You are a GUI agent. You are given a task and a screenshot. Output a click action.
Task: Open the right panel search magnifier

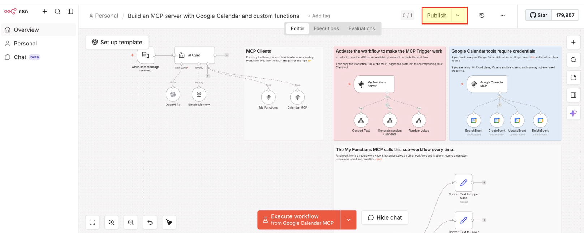(x=573, y=60)
